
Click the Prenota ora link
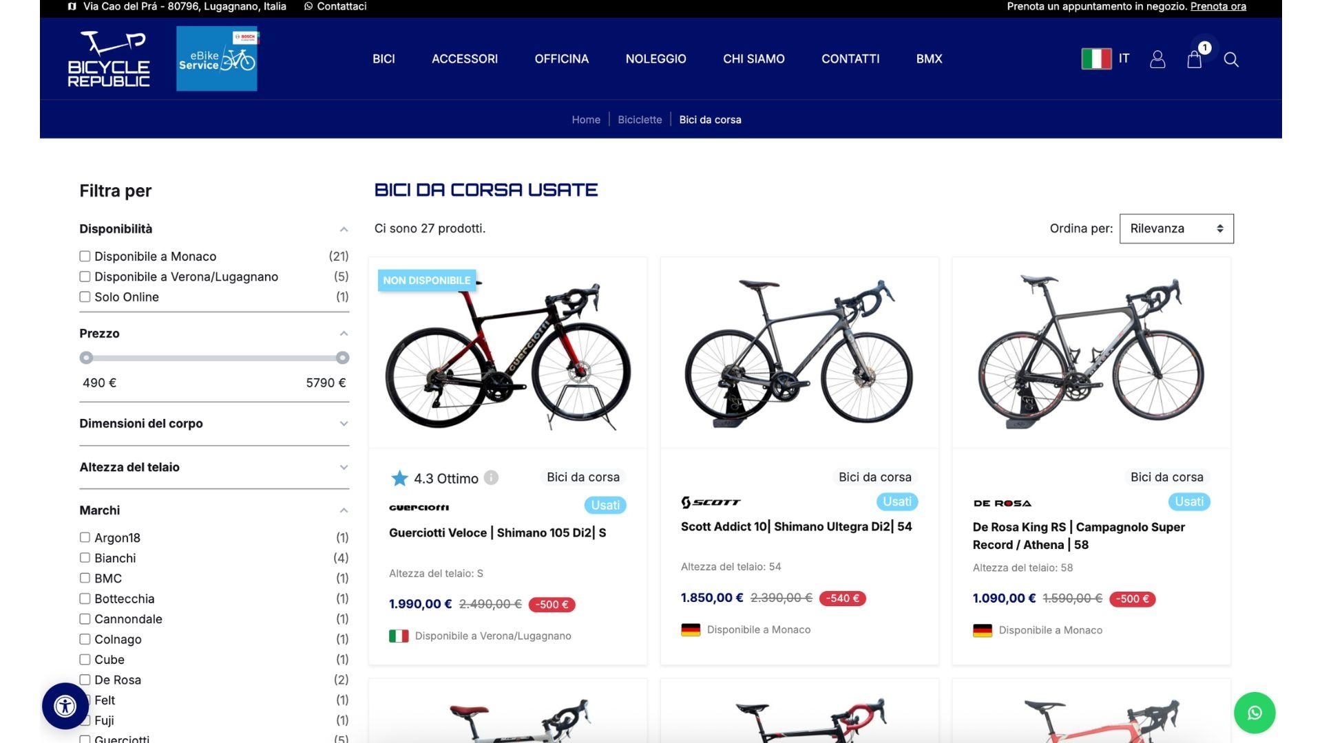tap(1218, 6)
